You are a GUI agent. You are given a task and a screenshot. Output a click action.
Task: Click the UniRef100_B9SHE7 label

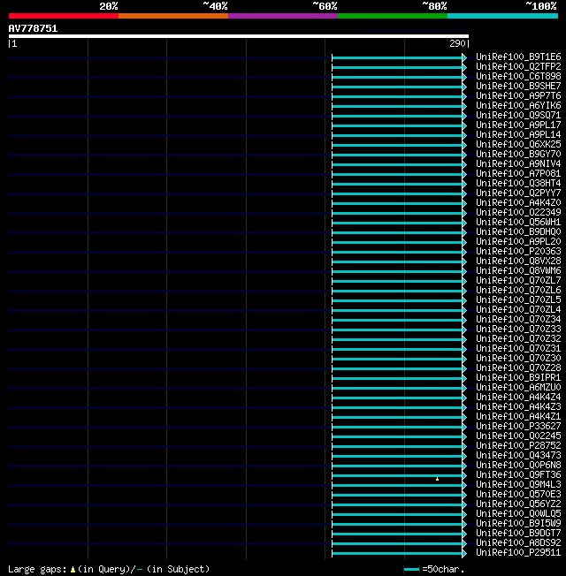(518, 86)
